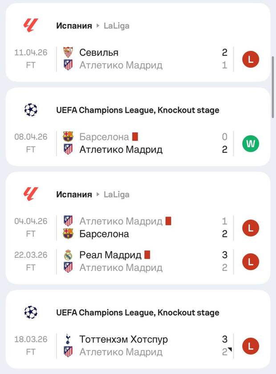The image size is (276, 374).
Task: Open the Севилья vs Атлетико Мадрид match
Action: (x=147, y=59)
